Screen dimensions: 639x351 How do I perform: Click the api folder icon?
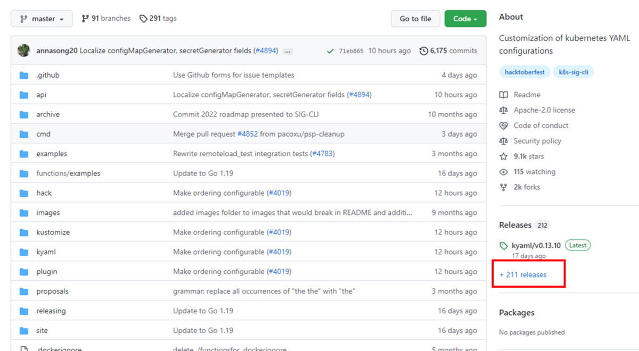[x=24, y=95]
